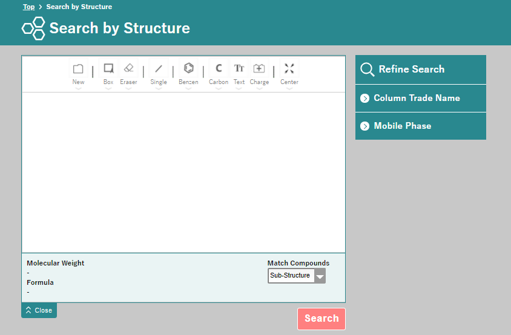Expand options under the Charge tool
Viewport: 511px width, 335px height.
[x=259, y=88]
